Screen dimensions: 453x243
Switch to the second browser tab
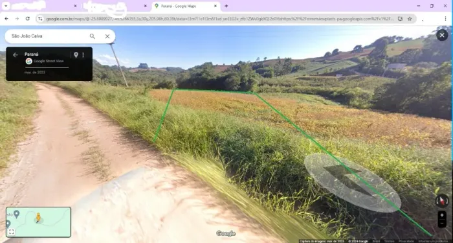(x=116, y=6)
